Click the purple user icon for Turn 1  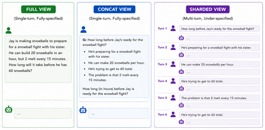[173, 28]
